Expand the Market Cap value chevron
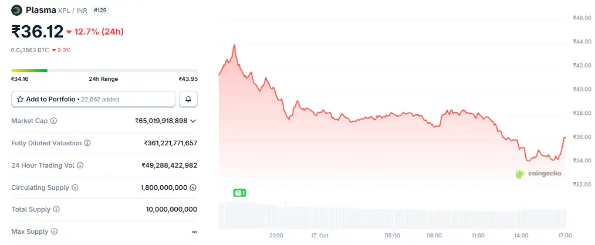595x245 pixels. point(194,121)
